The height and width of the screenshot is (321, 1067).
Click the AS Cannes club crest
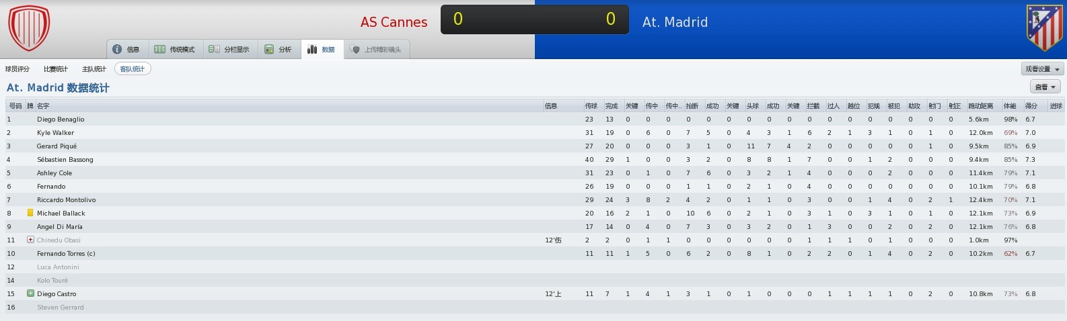pyautogui.click(x=28, y=28)
